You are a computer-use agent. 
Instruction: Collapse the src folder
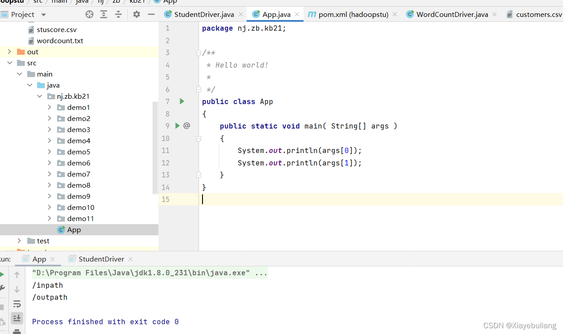(9, 63)
